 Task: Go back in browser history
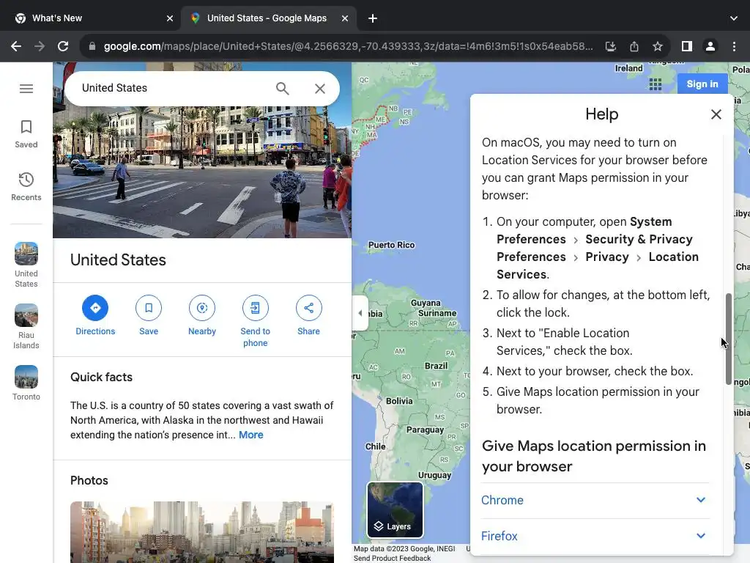click(x=16, y=46)
